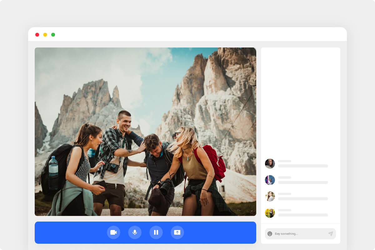
Task: Maximize the window using the green button
Action: pyautogui.click(x=53, y=35)
